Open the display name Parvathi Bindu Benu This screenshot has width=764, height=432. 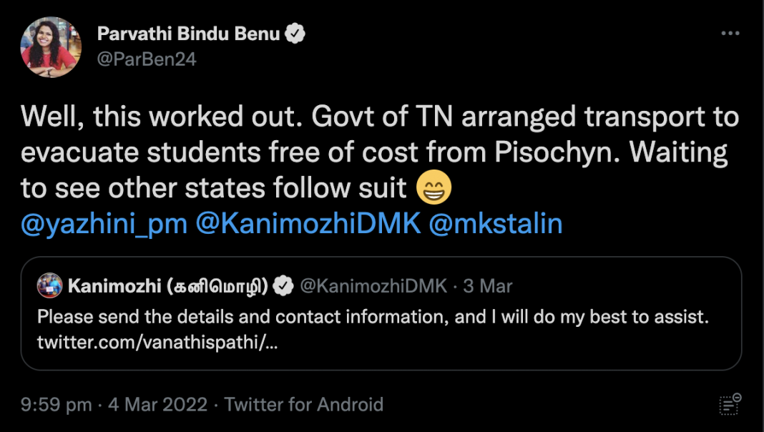tap(188, 34)
